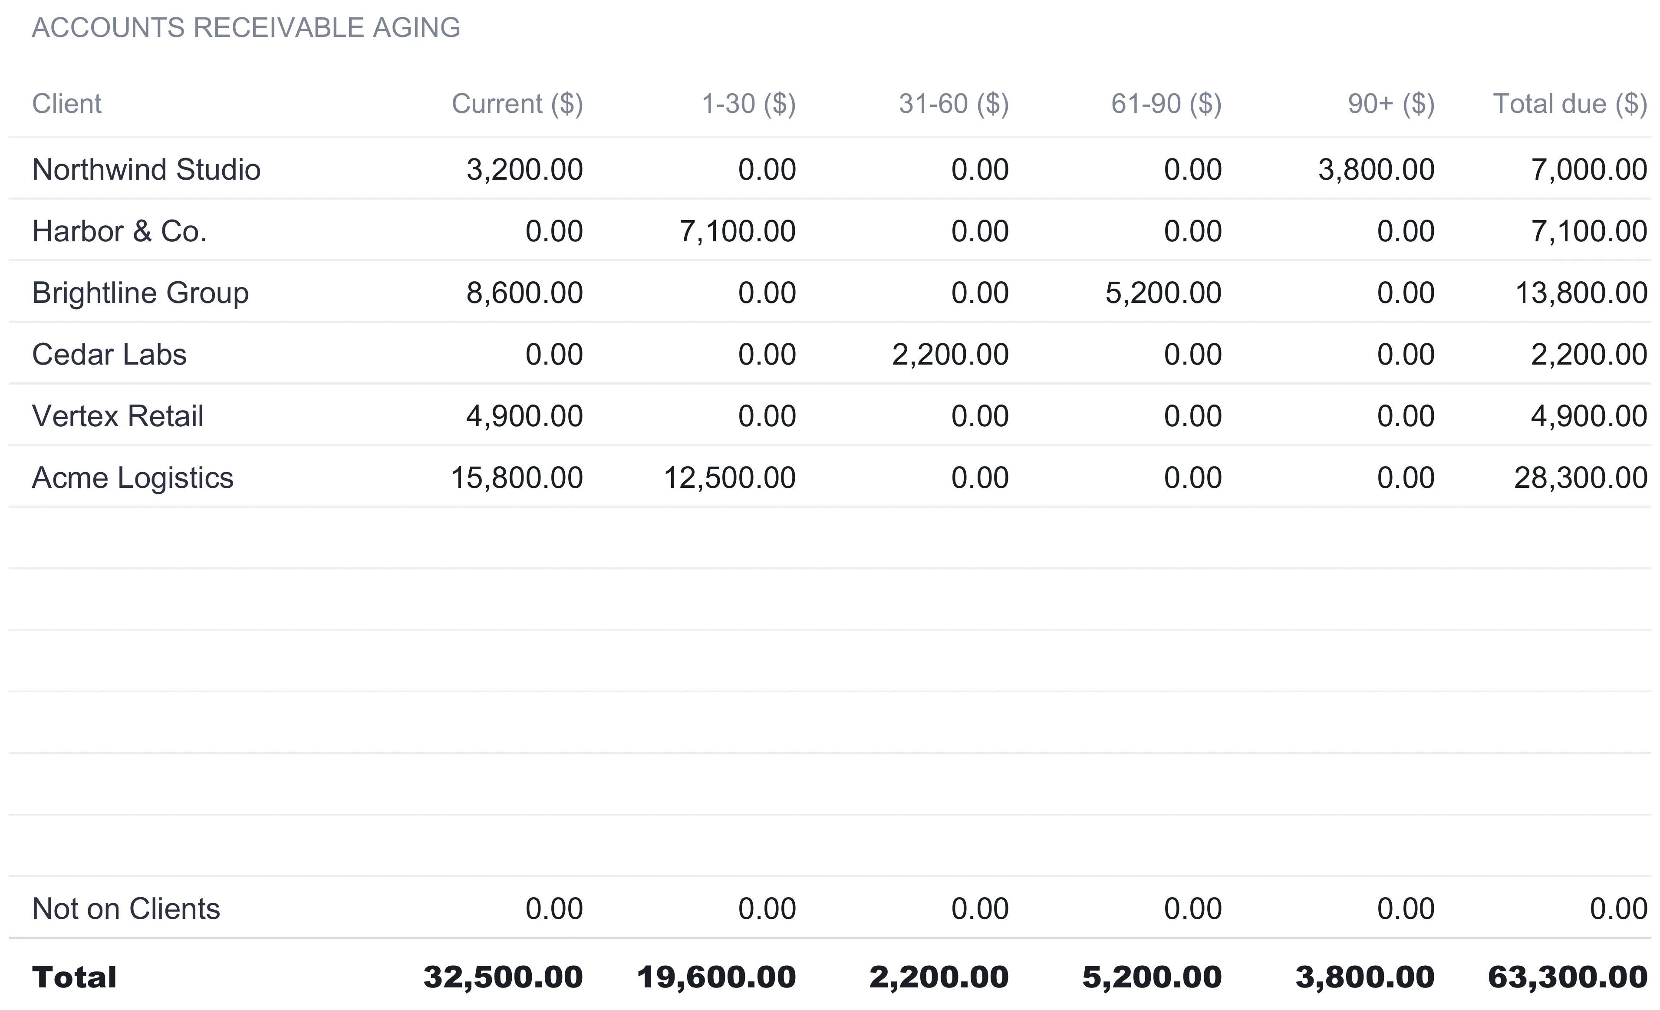
Task: Select the Total due ($) column header
Action: [x=1571, y=104]
